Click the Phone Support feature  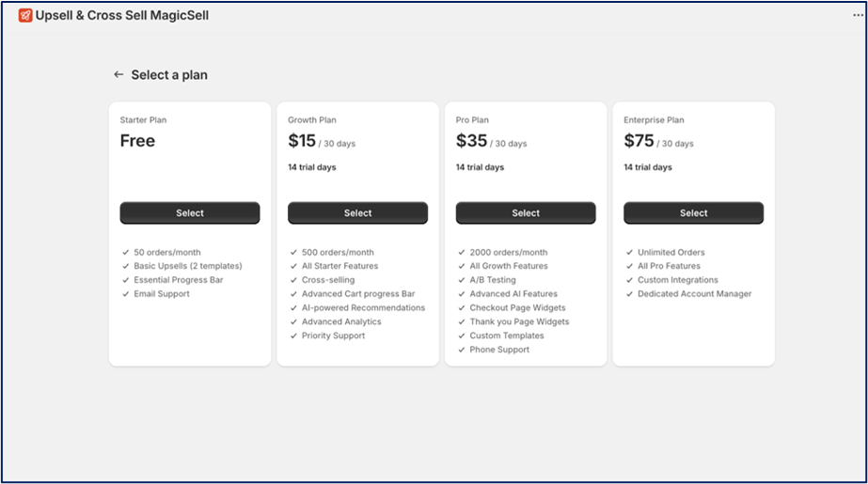click(x=499, y=350)
